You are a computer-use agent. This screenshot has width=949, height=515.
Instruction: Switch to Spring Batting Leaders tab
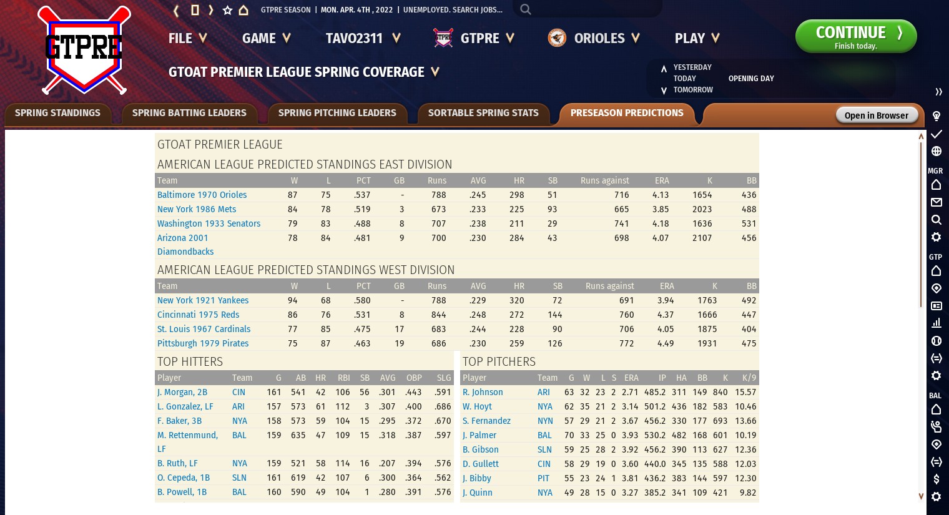click(189, 113)
